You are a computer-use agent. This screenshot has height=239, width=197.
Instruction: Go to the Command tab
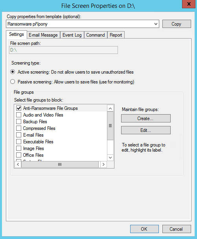[96, 35]
